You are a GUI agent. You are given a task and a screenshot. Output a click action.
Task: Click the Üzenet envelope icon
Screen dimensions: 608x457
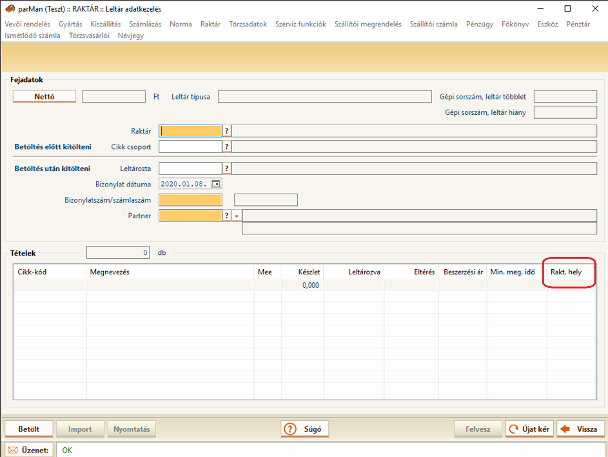12,450
